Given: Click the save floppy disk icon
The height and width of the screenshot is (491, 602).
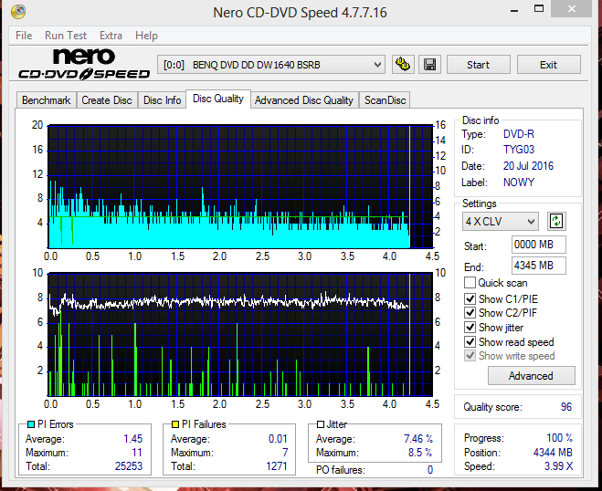Looking at the screenshot, I should (429, 65).
